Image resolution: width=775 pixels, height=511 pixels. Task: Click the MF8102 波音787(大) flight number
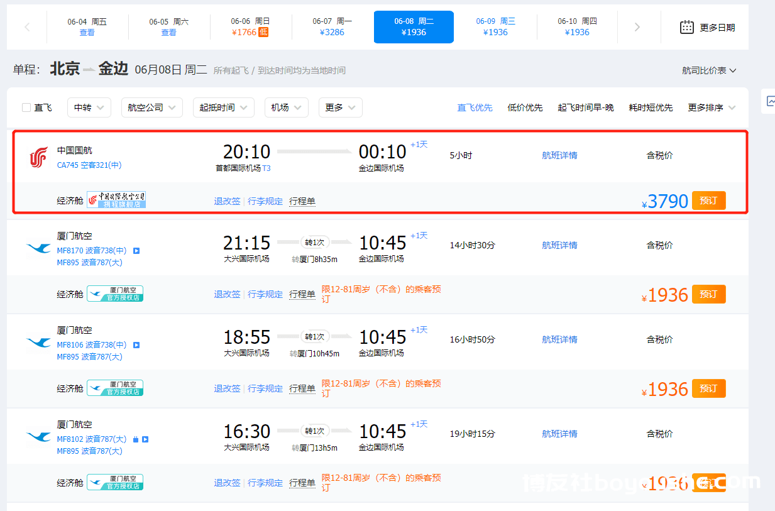(92, 439)
